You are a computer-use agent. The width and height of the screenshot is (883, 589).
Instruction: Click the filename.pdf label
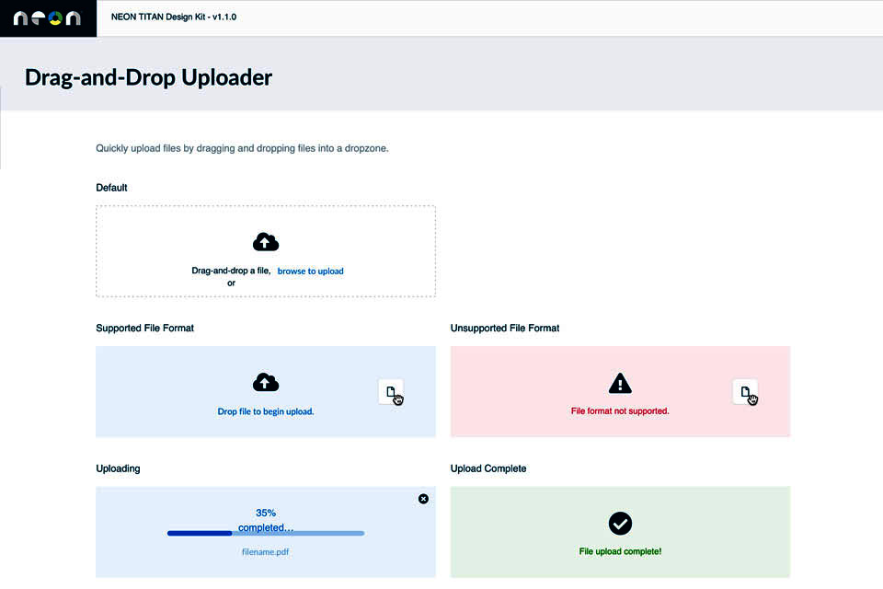coord(266,552)
